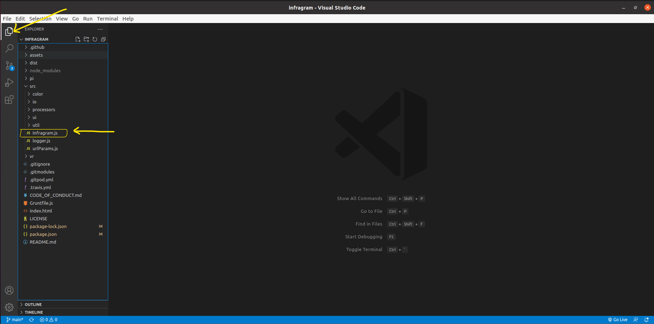Open Explorer views and more actions menu
Image resolution: width=654 pixels, height=324 pixels.
click(x=100, y=29)
